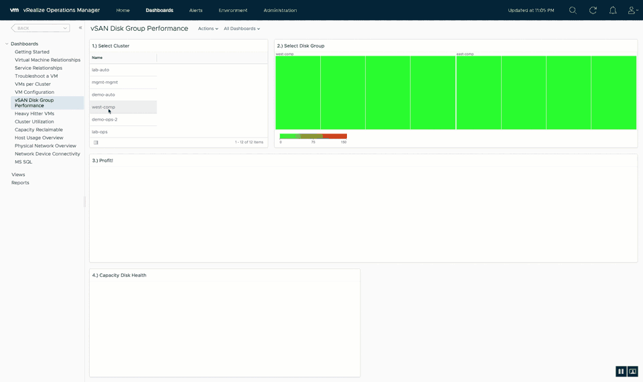
Task: Select lab-auto cluster row
Action: coord(123,70)
